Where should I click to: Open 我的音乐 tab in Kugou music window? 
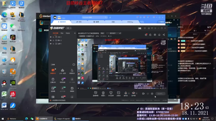tap(62, 22)
